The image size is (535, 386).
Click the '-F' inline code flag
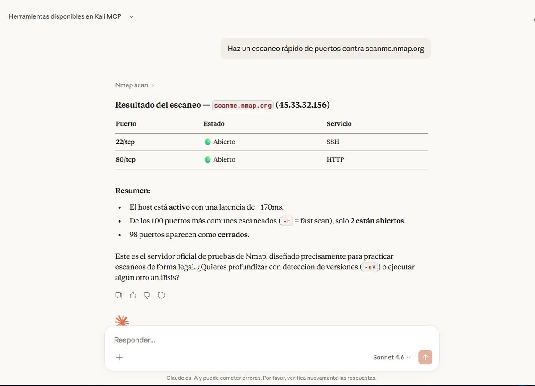[x=287, y=221]
